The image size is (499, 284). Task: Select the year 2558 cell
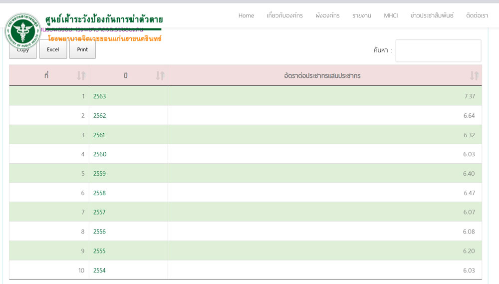pyautogui.click(x=129, y=193)
